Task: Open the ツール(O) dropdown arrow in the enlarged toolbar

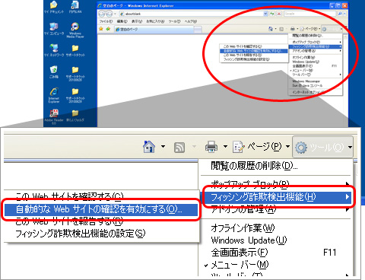Action: click(x=350, y=147)
